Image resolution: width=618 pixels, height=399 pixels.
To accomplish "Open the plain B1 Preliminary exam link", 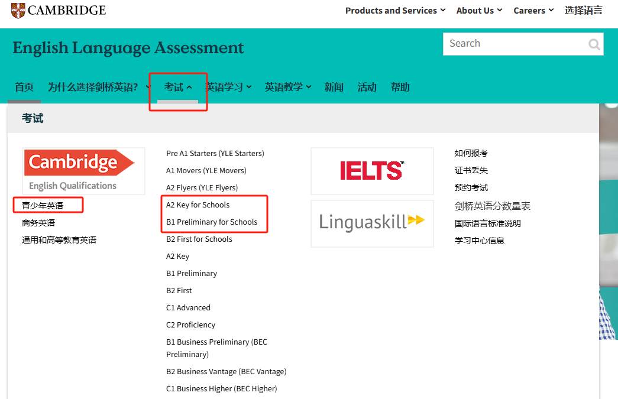I will tap(192, 273).
